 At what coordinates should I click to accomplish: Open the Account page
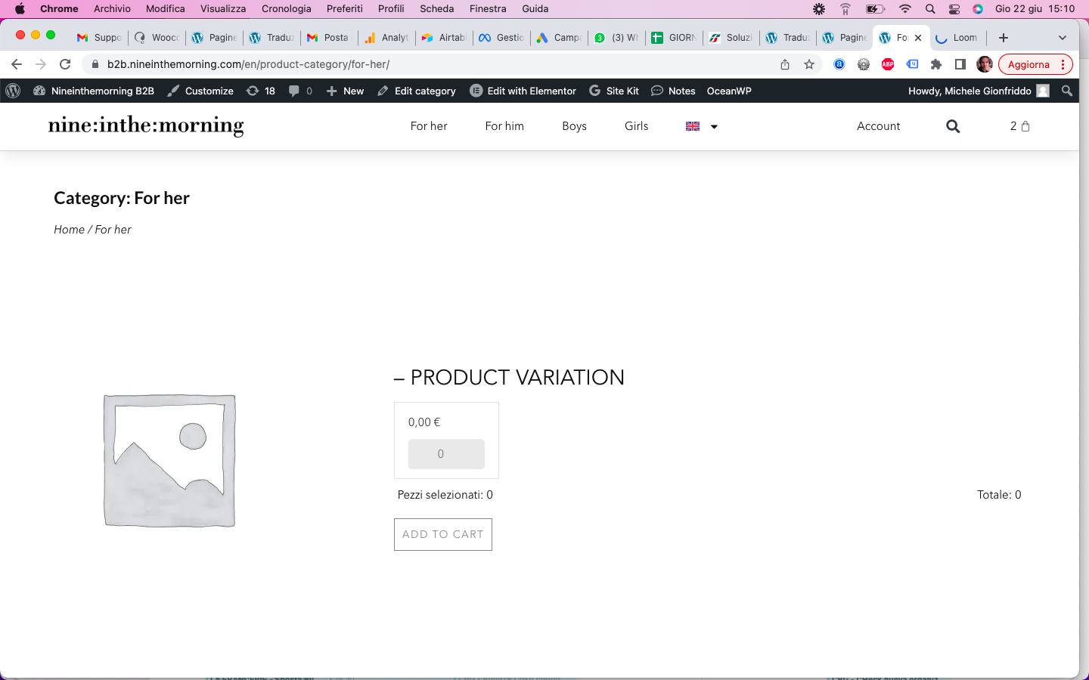878,126
